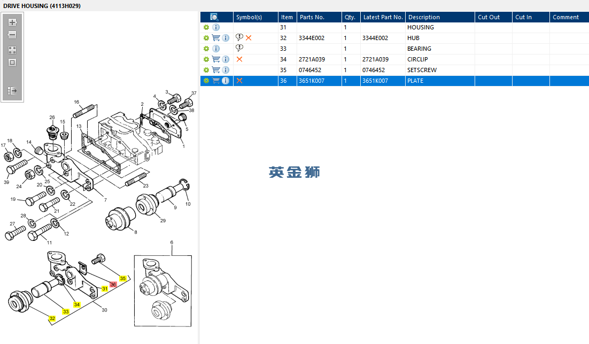Sort by the Qty. column header

click(351, 17)
